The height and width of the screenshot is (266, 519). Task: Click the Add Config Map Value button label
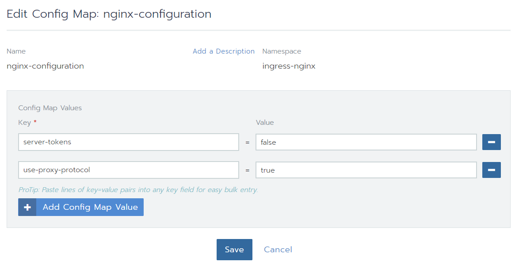click(x=90, y=207)
